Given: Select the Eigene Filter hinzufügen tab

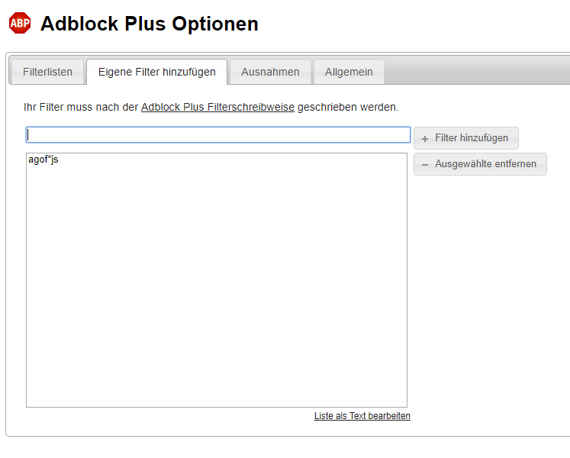Looking at the screenshot, I should click(156, 73).
